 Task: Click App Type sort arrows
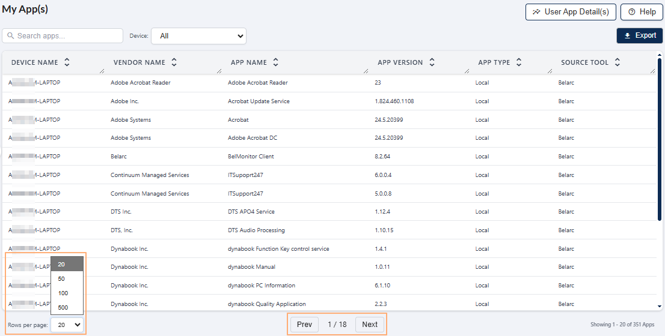click(519, 62)
